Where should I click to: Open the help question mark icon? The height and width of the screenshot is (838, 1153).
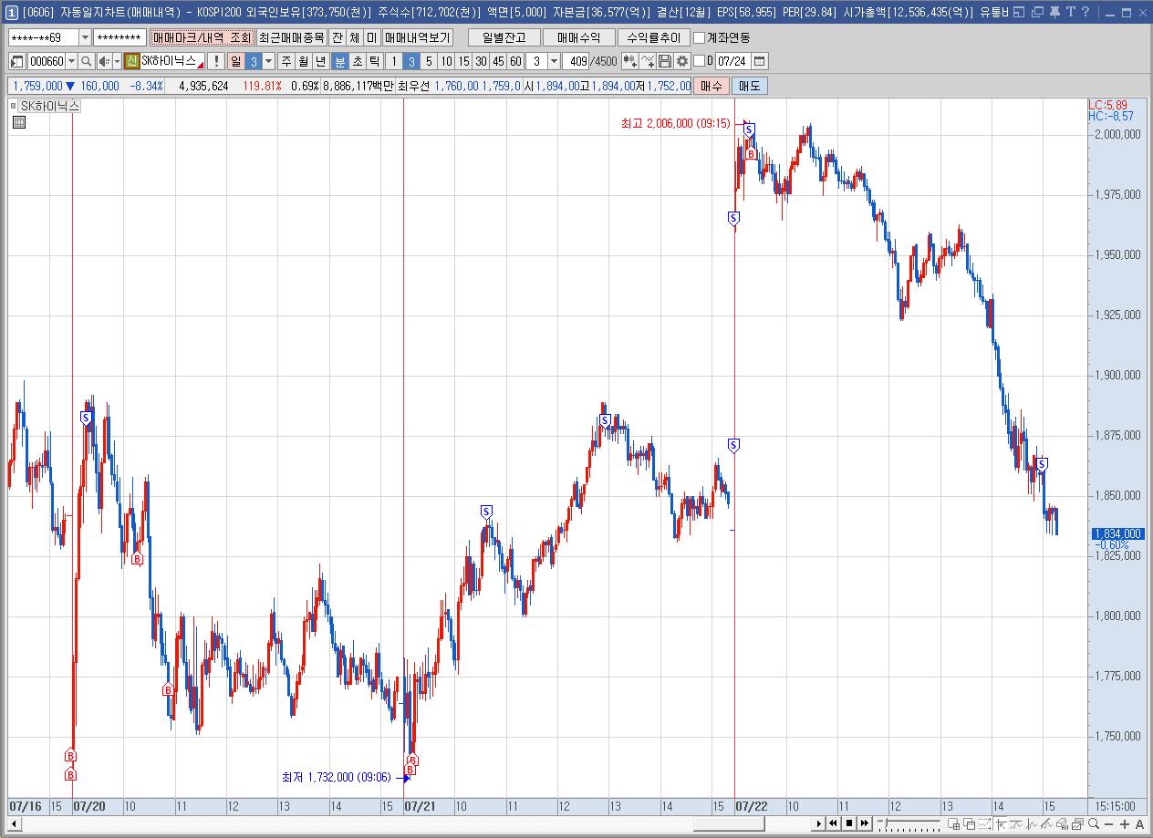1085,12
